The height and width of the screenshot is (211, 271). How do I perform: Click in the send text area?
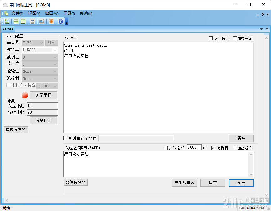[x=156, y=164]
